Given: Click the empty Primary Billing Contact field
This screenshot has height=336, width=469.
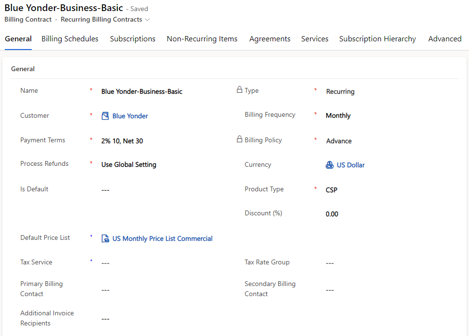Looking at the screenshot, I should (x=105, y=290).
